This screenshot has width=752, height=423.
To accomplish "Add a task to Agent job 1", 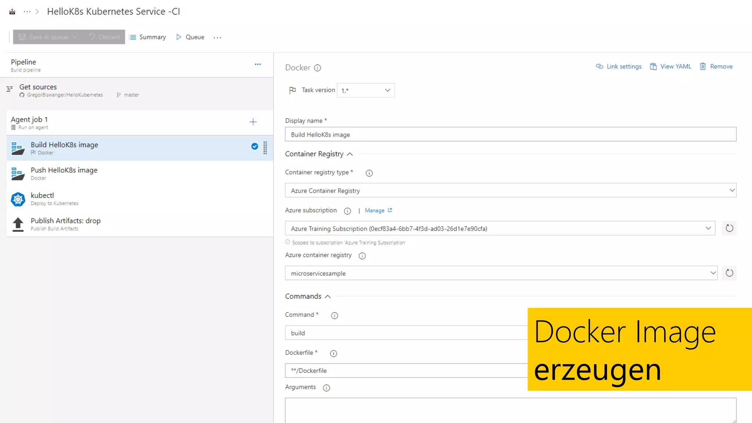I will (x=253, y=122).
